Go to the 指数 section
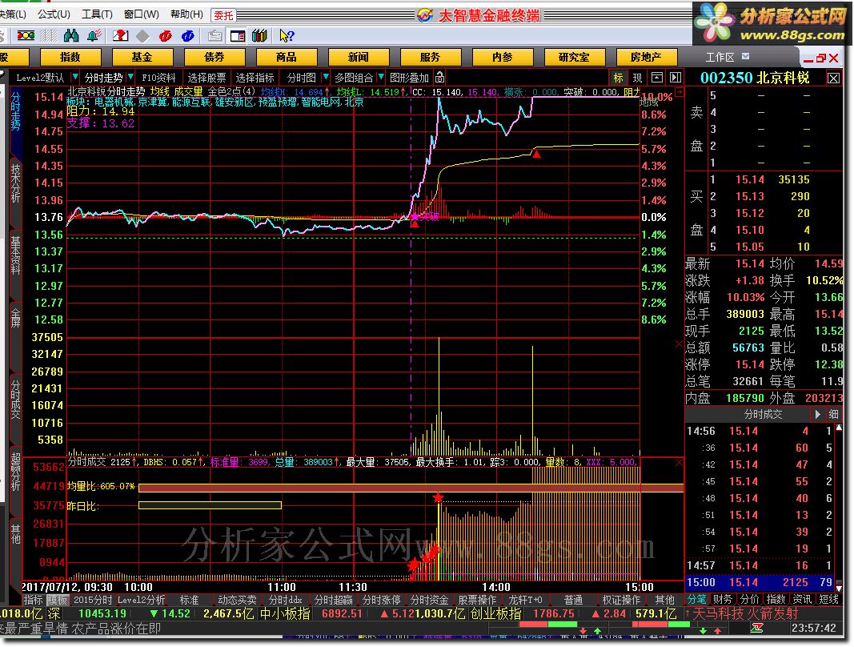Screen dimensions: 854x647 point(70,57)
